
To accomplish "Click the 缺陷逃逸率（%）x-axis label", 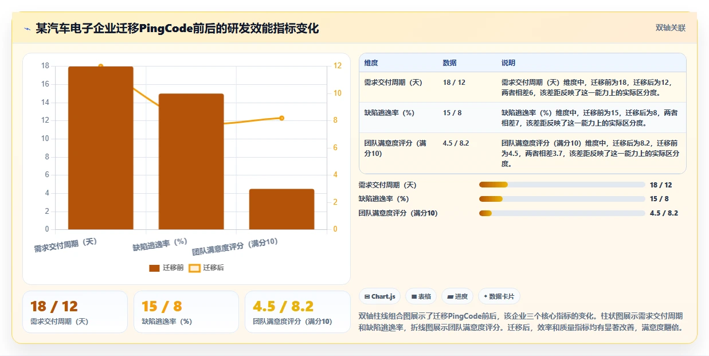I will (160, 244).
